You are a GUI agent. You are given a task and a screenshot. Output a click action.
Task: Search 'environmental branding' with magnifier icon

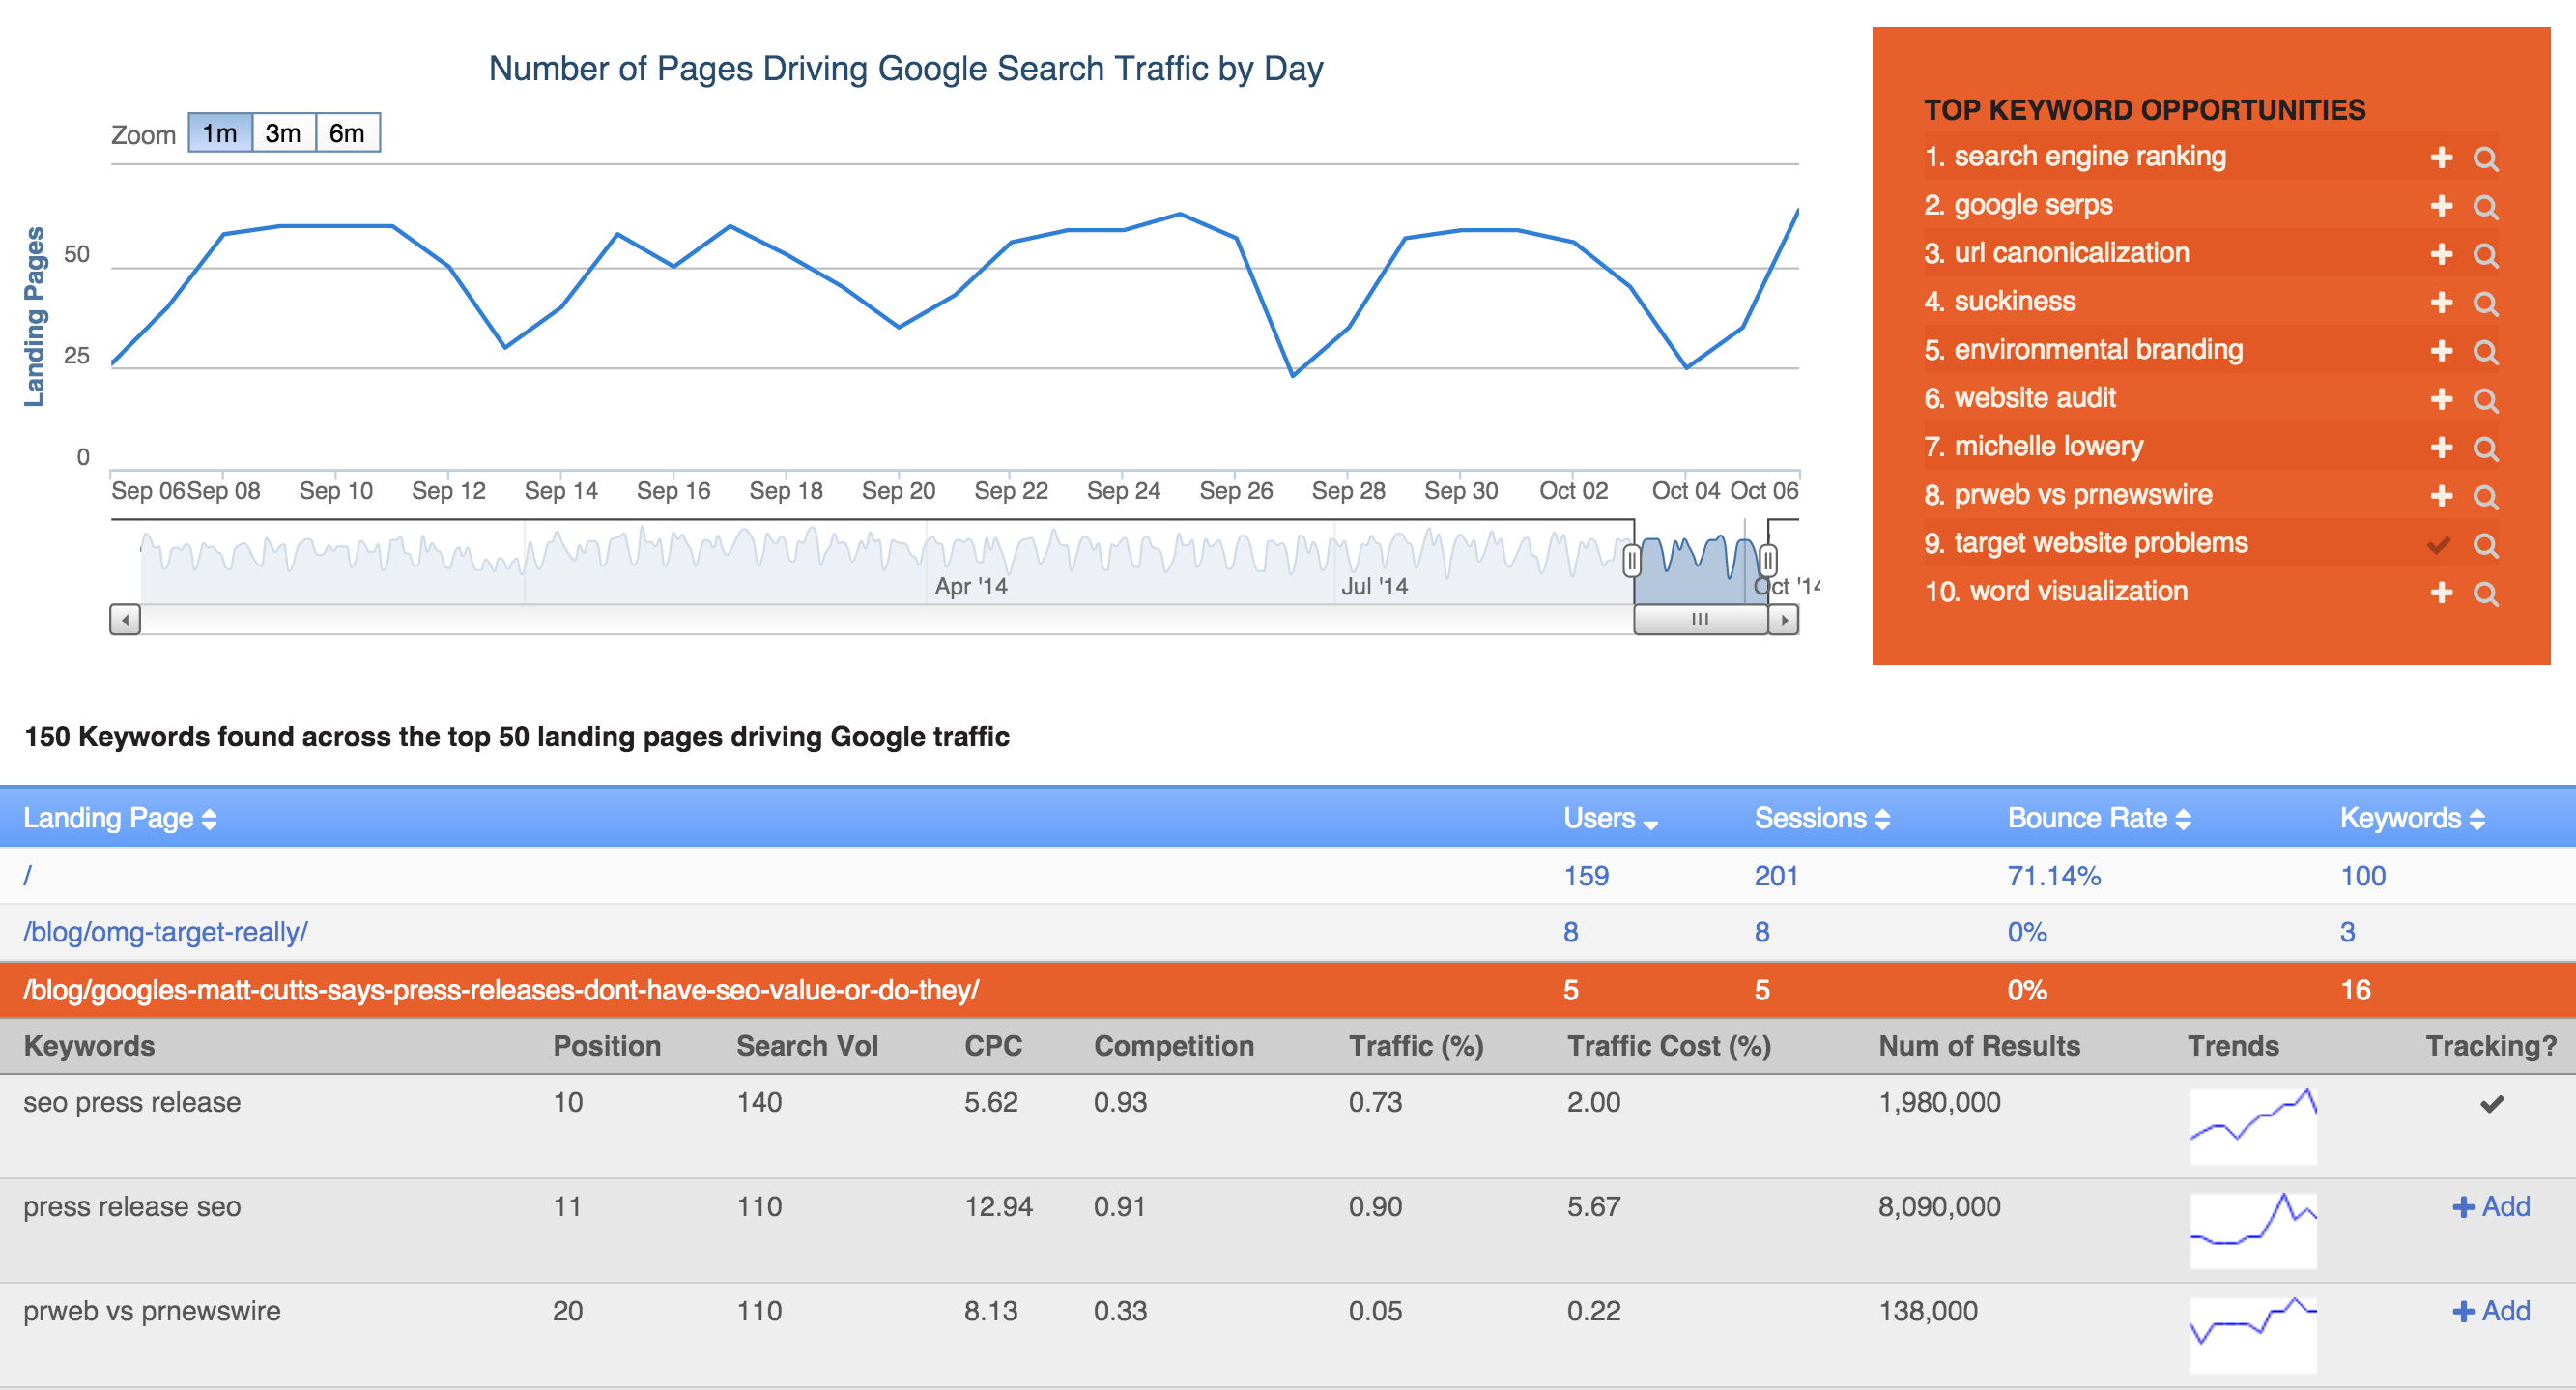2485,351
